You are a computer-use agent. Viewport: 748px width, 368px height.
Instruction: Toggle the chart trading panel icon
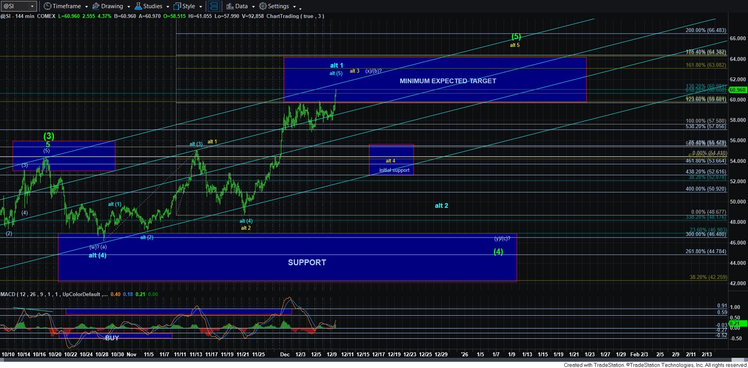(x=213, y=6)
